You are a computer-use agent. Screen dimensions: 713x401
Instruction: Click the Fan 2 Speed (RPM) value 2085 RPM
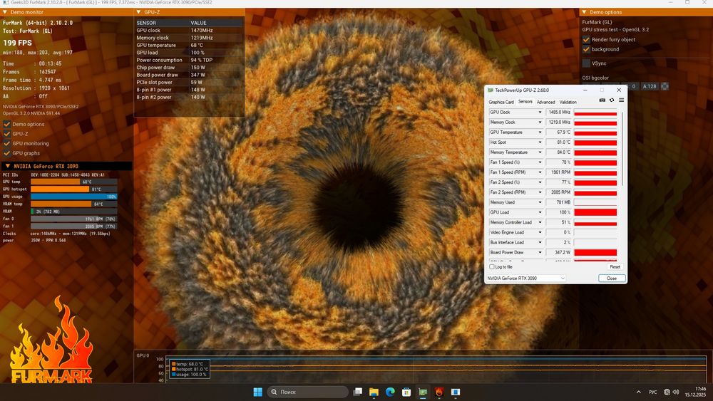point(558,192)
